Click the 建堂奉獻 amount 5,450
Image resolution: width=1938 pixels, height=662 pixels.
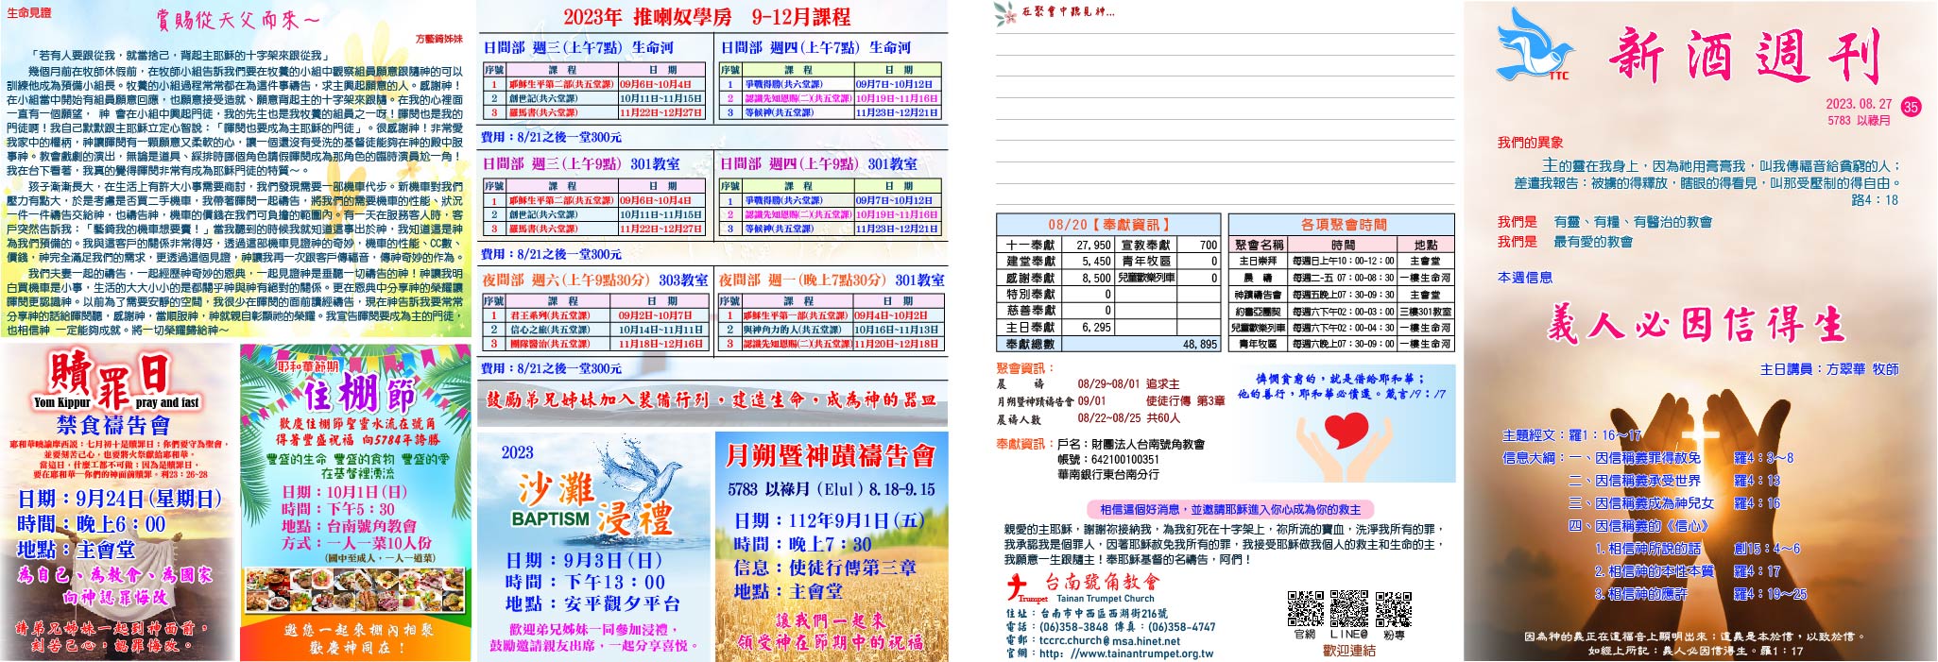point(1096,262)
